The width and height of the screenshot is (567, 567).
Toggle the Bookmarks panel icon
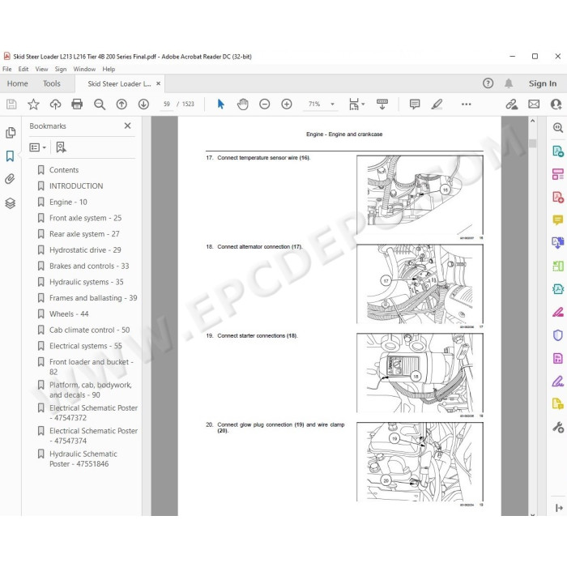pos(10,156)
